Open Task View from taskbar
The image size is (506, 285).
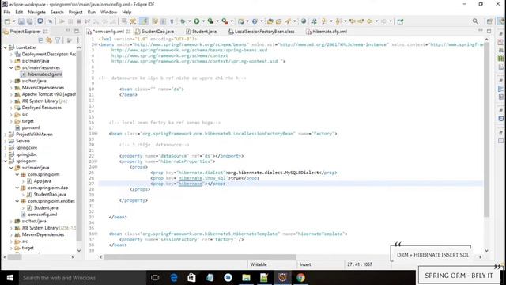[x=155, y=278]
